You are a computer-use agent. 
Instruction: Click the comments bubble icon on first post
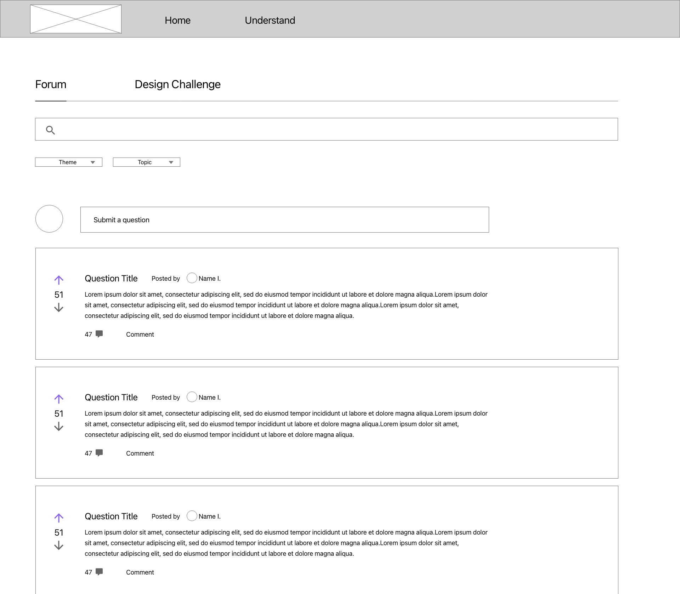(x=100, y=334)
